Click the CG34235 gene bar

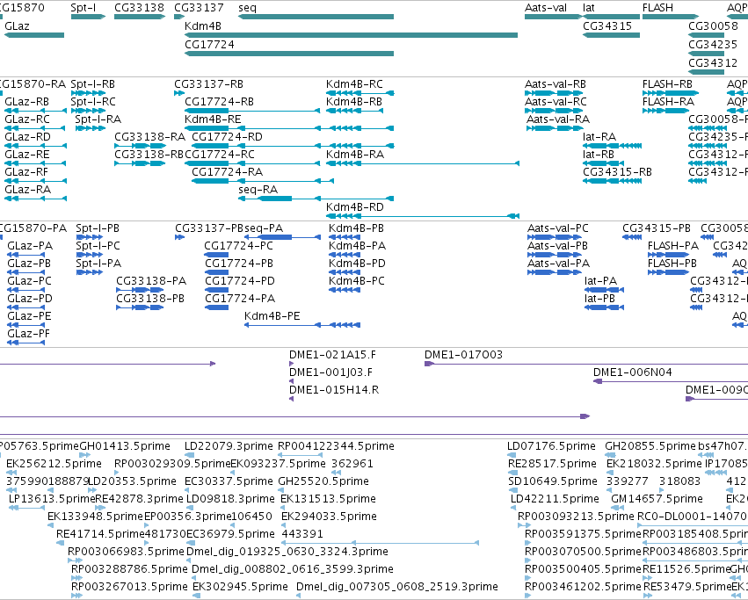coord(707,54)
